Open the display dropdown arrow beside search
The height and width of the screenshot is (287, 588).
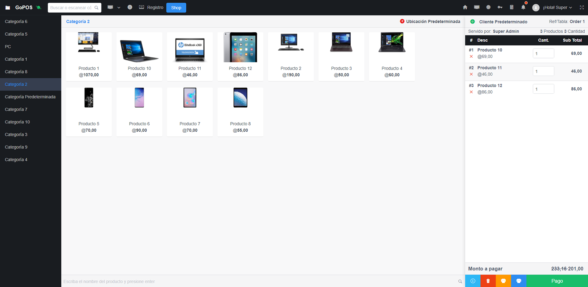tap(119, 8)
